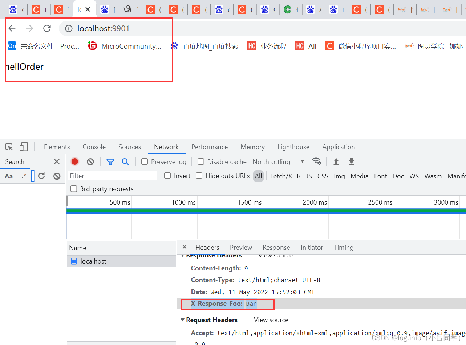Open the 百度地图_百度搜索 bookmark
The image size is (466, 345).
[x=204, y=46]
